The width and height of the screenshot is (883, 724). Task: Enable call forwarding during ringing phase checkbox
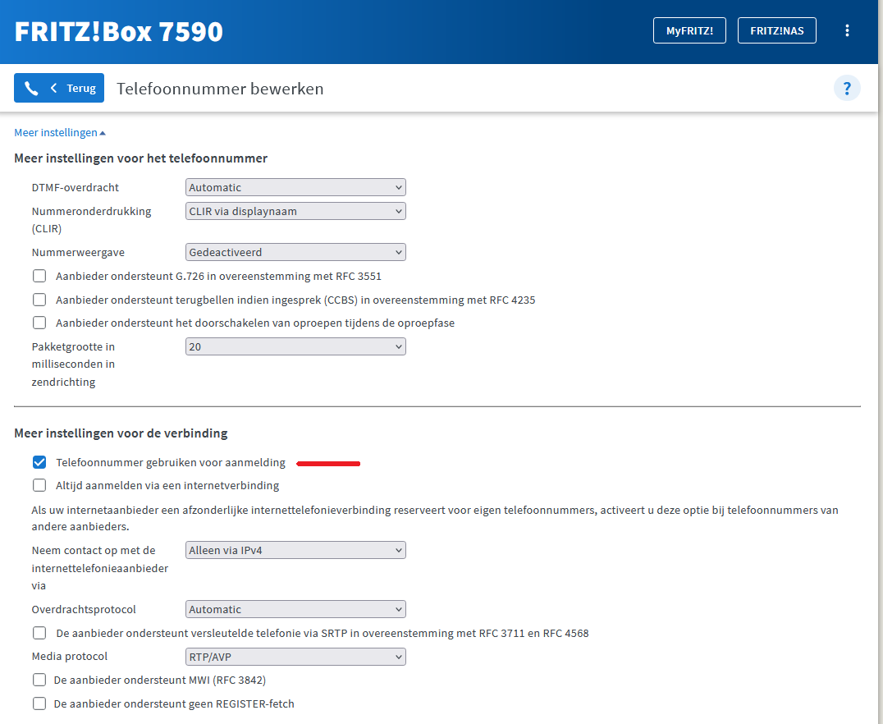click(39, 323)
